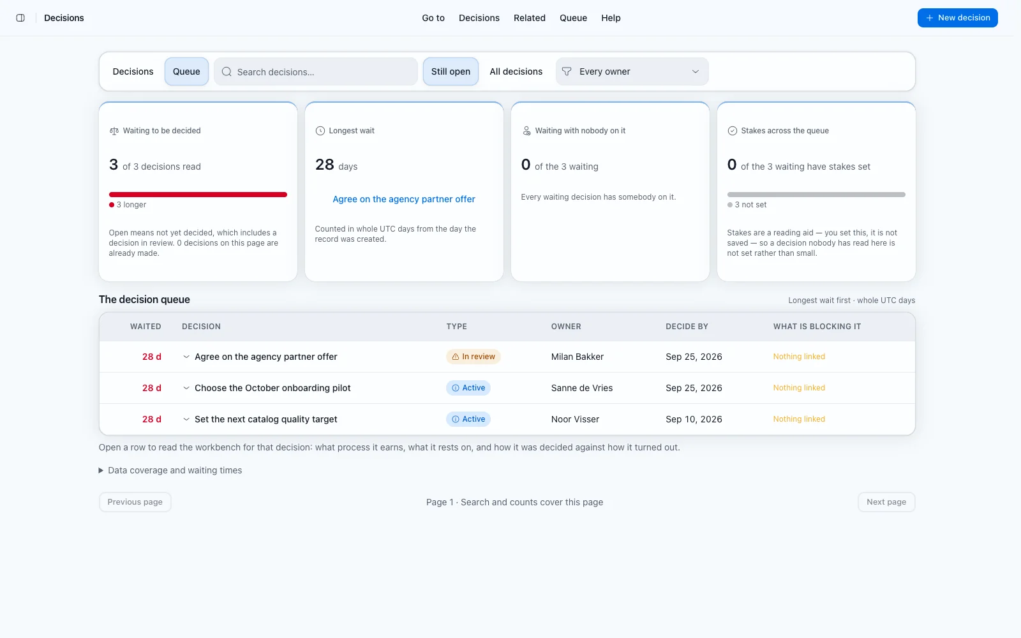Open the Help menu
The width and height of the screenshot is (1021, 638).
tap(611, 18)
